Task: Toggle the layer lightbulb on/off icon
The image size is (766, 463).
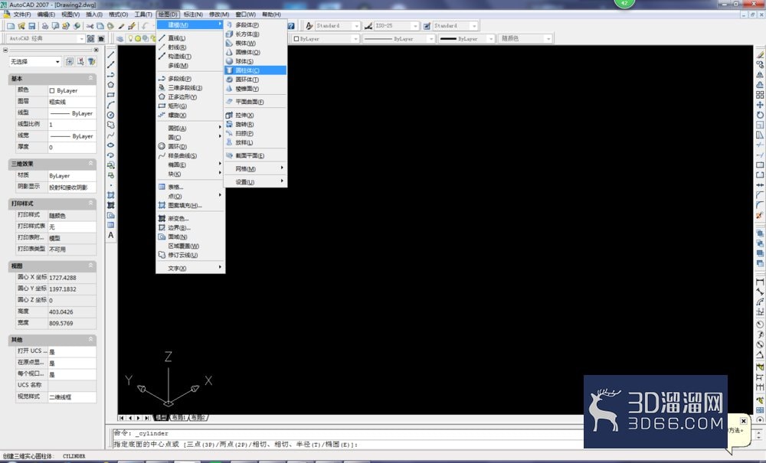Action: point(130,38)
